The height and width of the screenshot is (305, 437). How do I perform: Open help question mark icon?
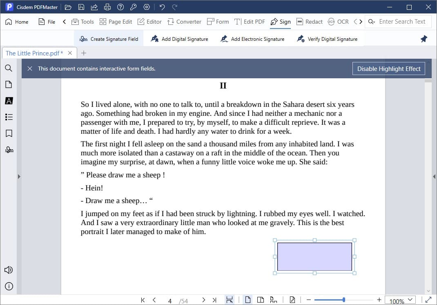click(x=120, y=7)
